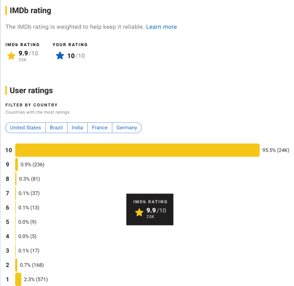Click the blue Your Rating star
This screenshot has width=294, height=286.
pos(60,56)
